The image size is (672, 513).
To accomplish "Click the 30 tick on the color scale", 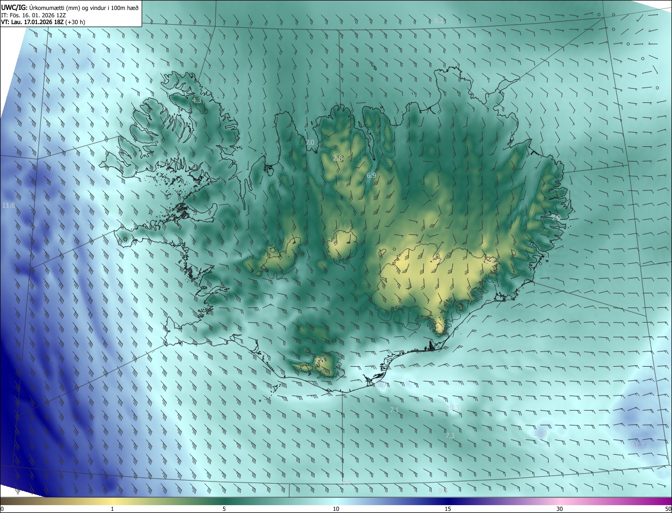I will [560, 509].
